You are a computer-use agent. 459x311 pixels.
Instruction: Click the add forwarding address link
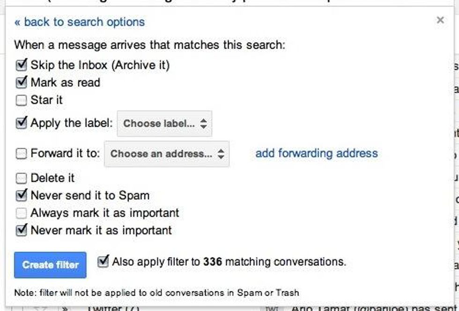(x=316, y=153)
